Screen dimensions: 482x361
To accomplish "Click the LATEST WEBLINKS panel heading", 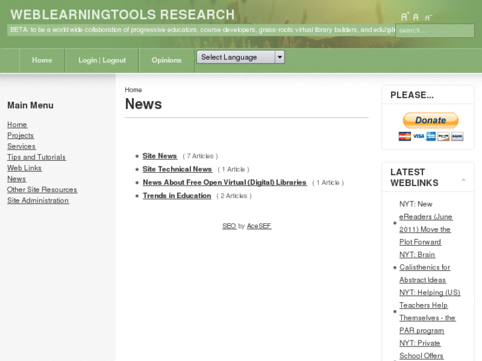I will [x=414, y=178].
